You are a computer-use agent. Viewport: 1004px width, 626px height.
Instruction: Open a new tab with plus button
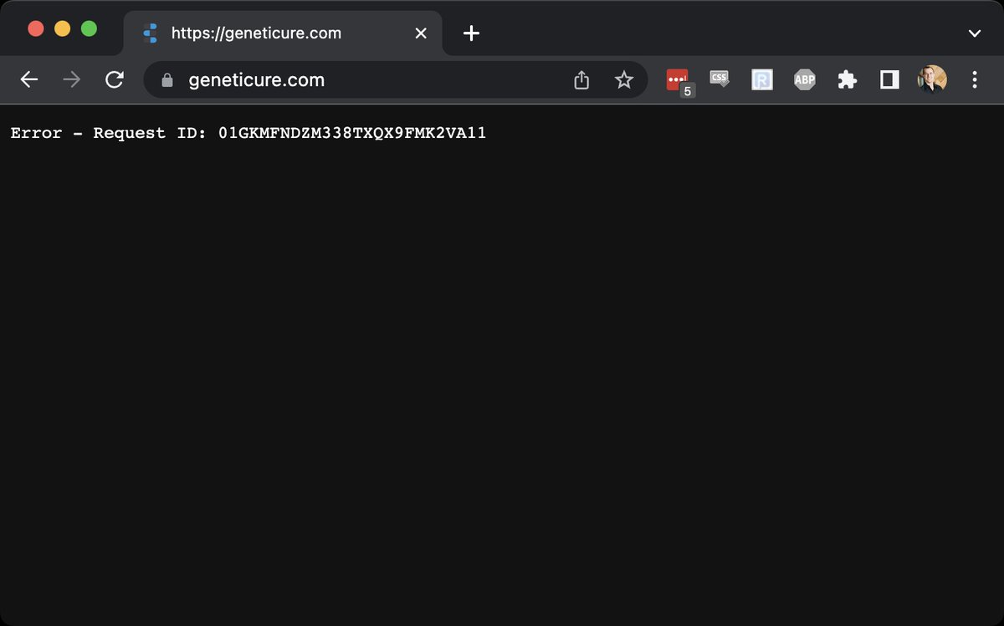pyautogui.click(x=472, y=33)
